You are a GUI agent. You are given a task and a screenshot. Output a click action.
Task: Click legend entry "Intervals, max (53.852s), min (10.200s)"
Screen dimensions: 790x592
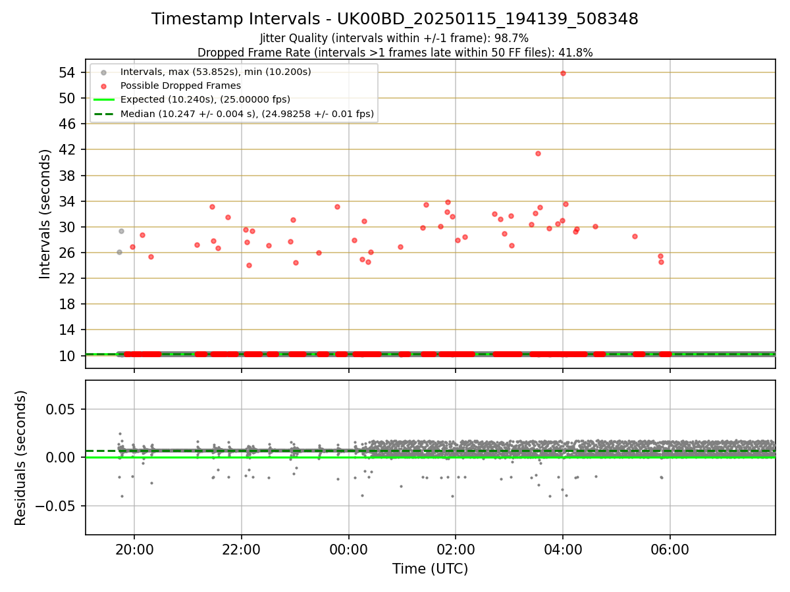(x=216, y=71)
